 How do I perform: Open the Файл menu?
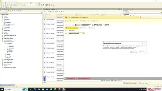pyautogui.click(x=3, y=3)
